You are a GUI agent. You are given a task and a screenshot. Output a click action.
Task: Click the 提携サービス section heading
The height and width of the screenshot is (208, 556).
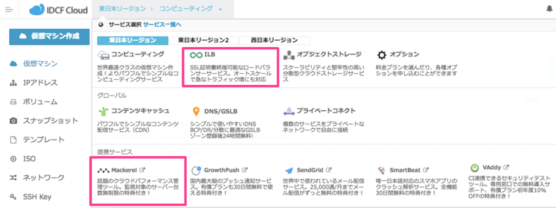[x=115, y=152]
